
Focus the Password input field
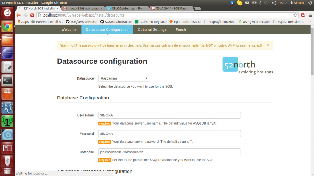(x=169, y=133)
